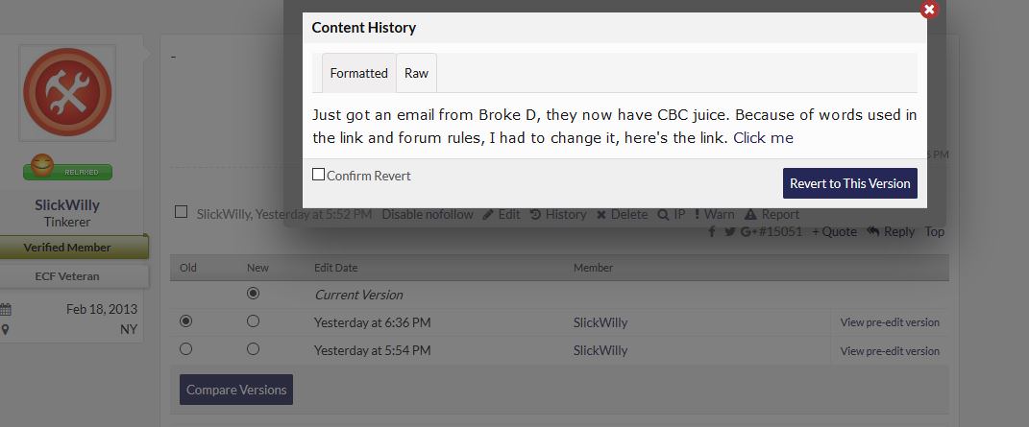Image resolution: width=1029 pixels, height=427 pixels.
Task: Switch to the Formatted tab
Action: coord(358,73)
